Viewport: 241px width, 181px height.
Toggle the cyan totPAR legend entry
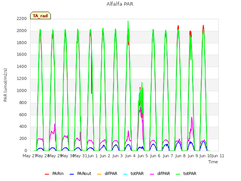133,173
